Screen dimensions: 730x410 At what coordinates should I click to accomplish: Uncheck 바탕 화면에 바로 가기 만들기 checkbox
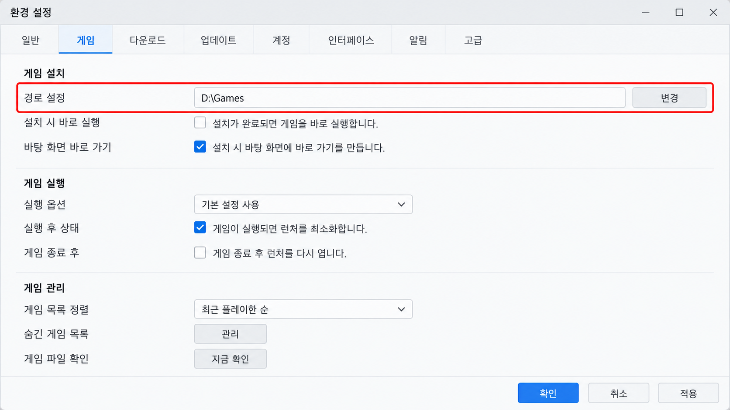tap(200, 147)
